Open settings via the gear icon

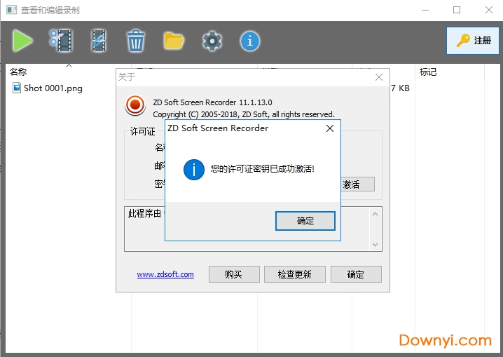pyautogui.click(x=212, y=41)
